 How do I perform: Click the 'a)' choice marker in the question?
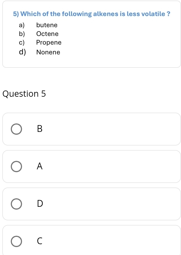[22, 25]
